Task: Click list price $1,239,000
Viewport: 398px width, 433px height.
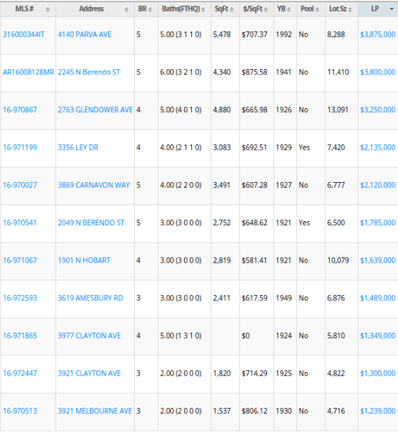Action: point(378,411)
